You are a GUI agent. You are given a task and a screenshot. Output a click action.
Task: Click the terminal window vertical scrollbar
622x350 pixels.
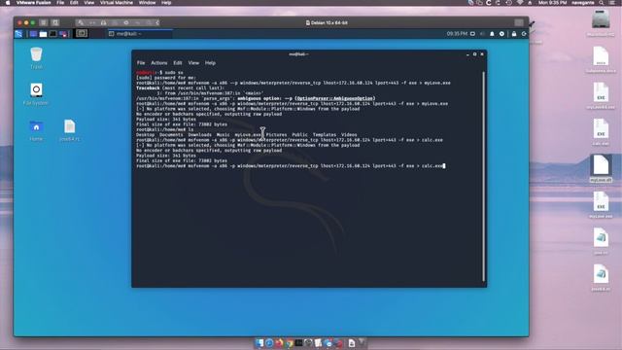click(x=484, y=177)
